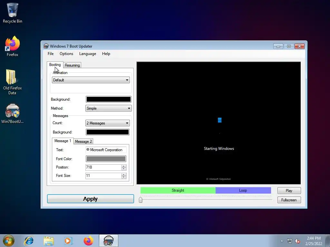The width and height of the screenshot is (330, 247).
Task: Show hidden tray icons arrow
Action: 282,241
